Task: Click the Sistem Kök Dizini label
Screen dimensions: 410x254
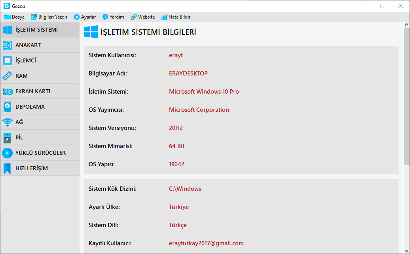Action: click(x=113, y=189)
